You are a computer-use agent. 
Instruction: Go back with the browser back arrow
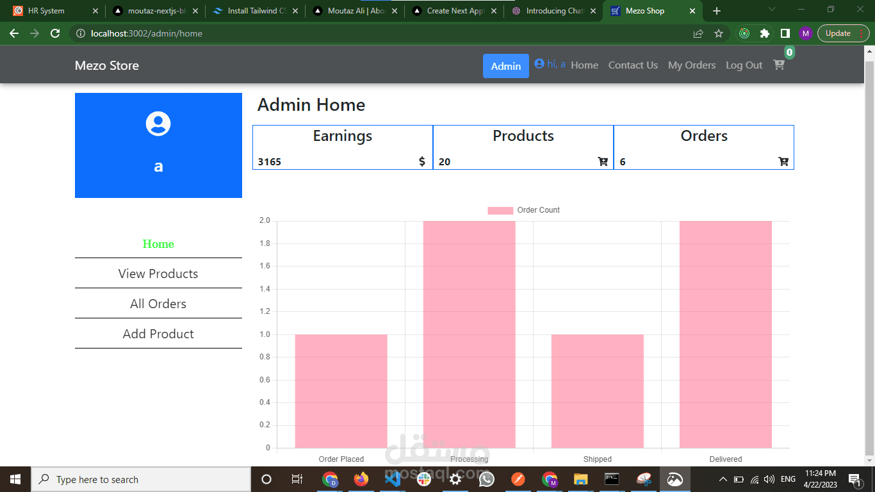[x=14, y=33]
